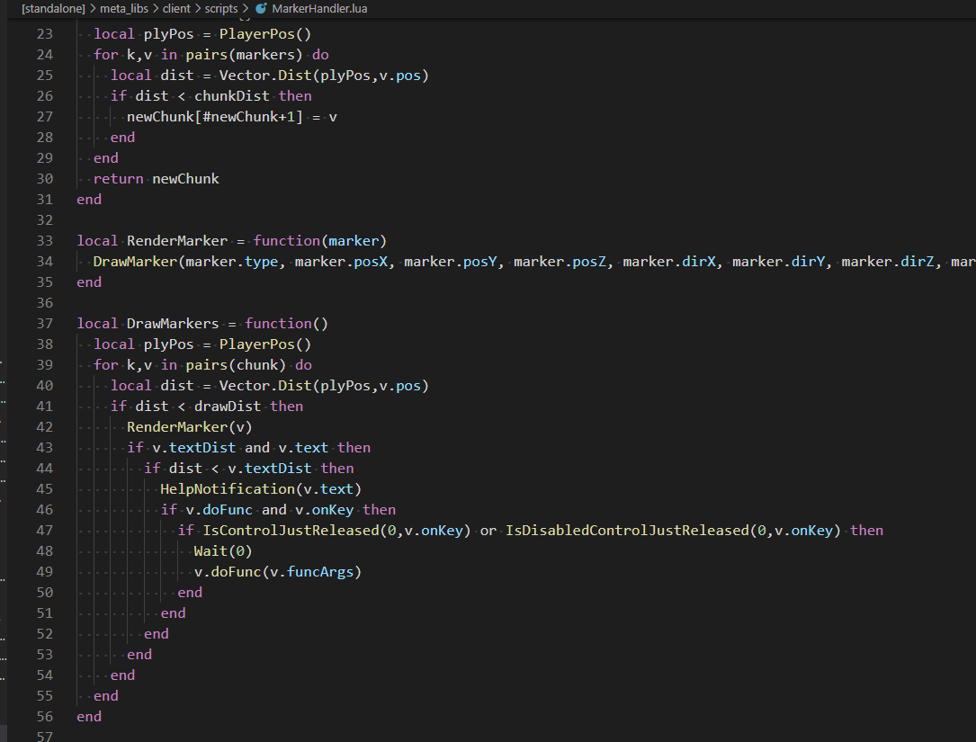Viewport: 976px width, 742px height.
Task: Click v.textDist on line 44
Action: point(270,468)
